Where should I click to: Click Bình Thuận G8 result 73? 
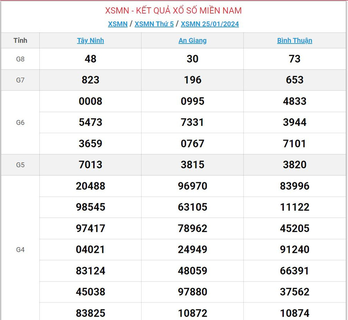coord(295,59)
